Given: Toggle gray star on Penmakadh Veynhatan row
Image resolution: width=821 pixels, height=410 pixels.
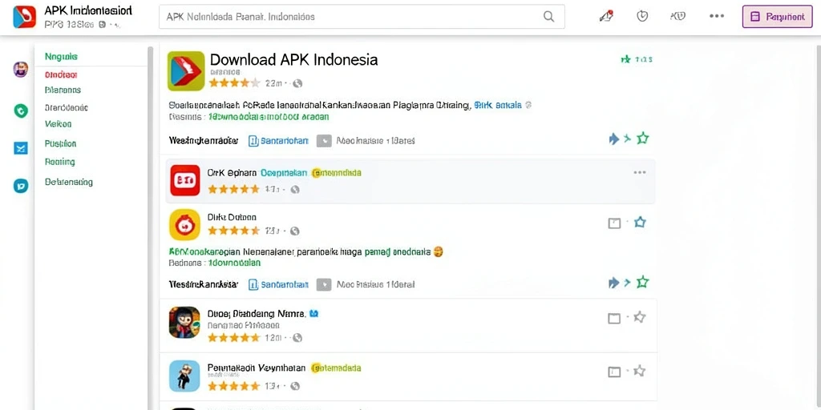Looking at the screenshot, I should coord(639,371).
